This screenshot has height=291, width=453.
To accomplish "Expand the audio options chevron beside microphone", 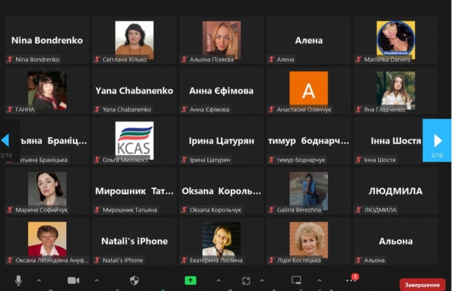I will pos(39,280).
